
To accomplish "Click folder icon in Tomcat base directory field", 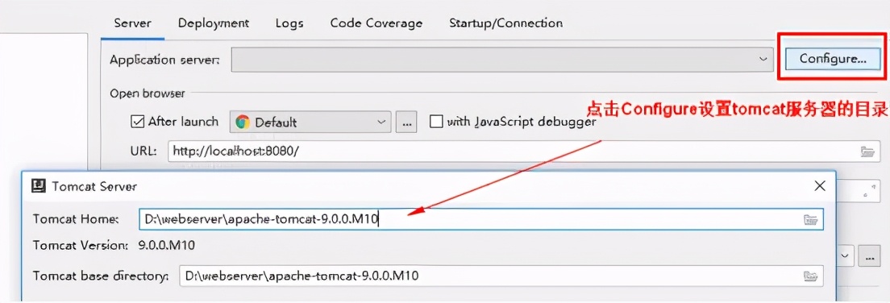I will click(x=810, y=276).
